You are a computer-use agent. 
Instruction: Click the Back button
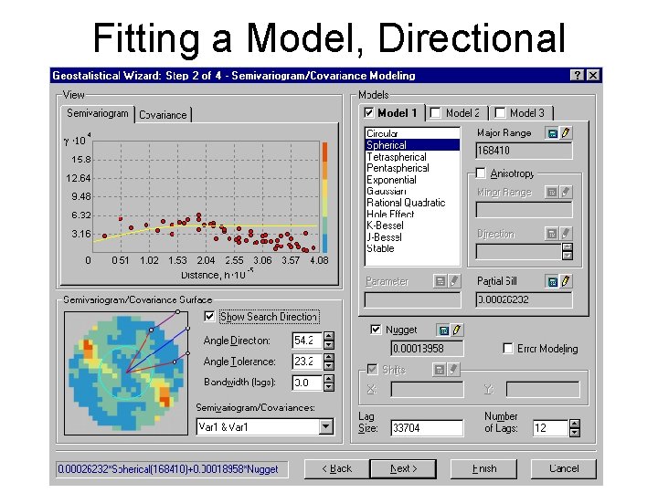pyautogui.click(x=337, y=468)
